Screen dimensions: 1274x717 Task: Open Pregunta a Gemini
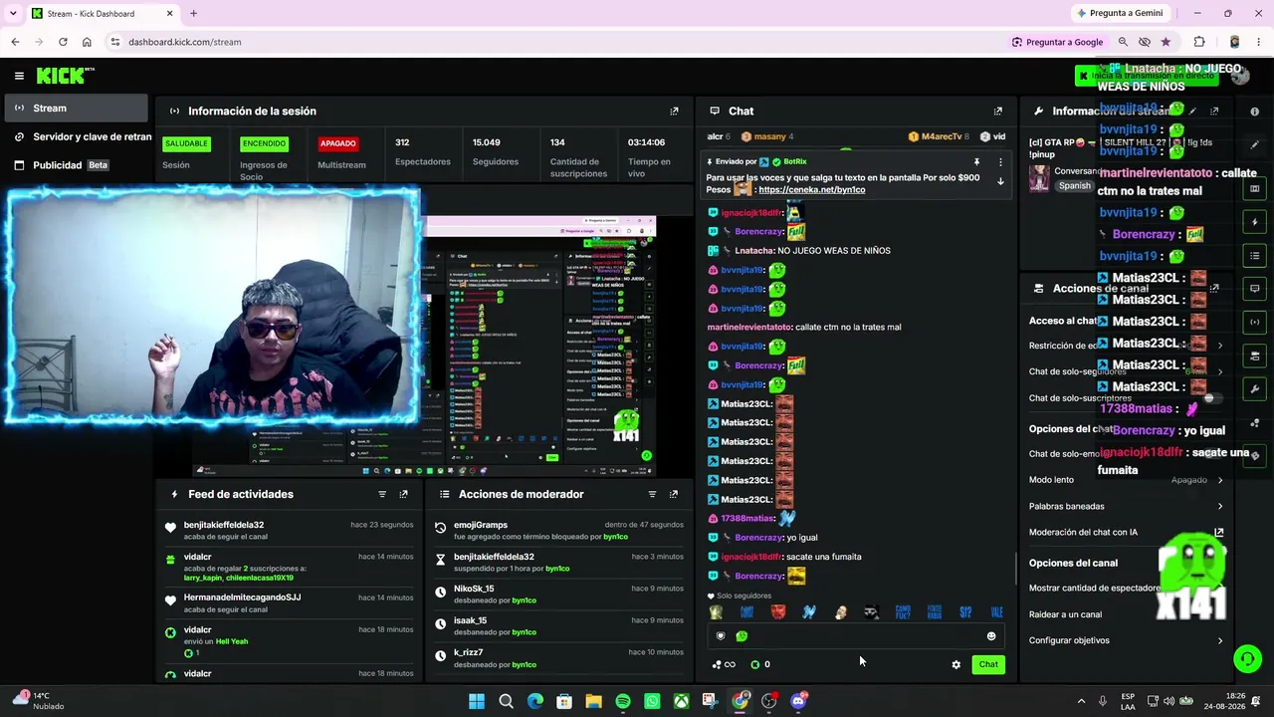(1120, 13)
